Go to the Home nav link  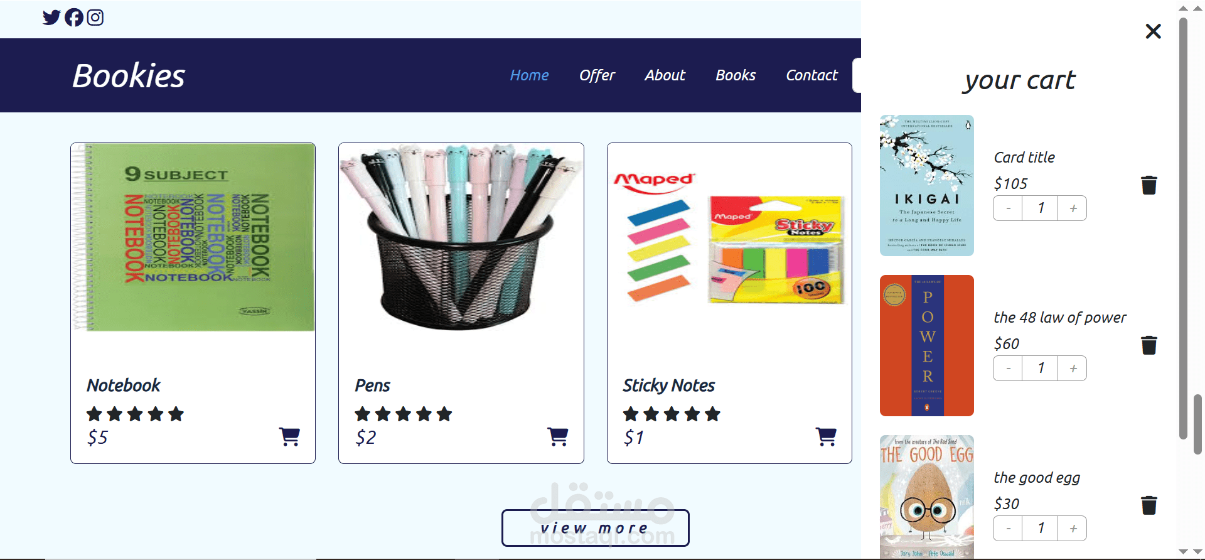click(x=529, y=75)
